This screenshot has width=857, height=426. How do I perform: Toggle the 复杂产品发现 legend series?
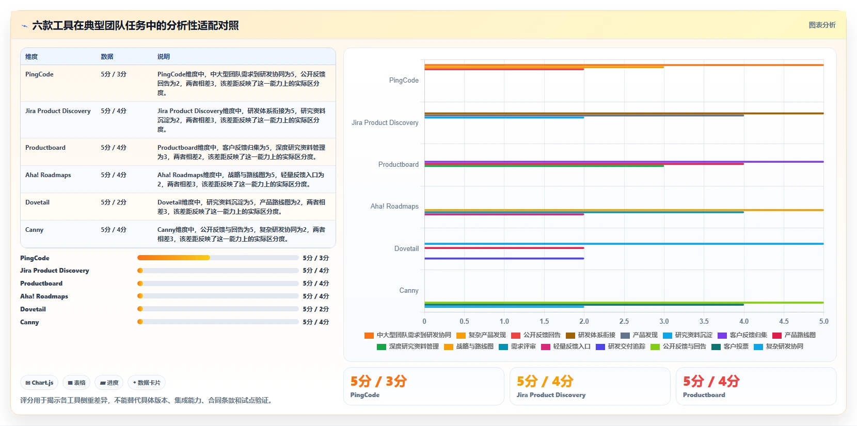[481, 335]
